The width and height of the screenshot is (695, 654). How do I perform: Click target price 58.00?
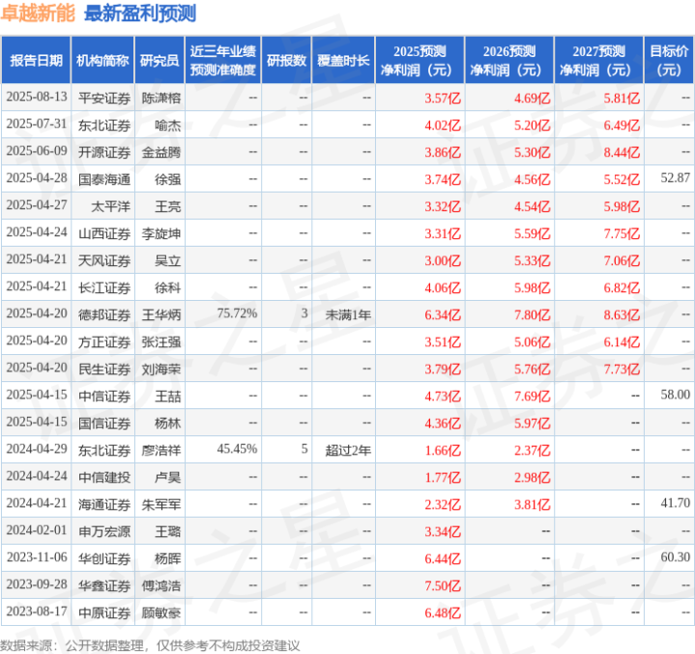tap(675, 395)
